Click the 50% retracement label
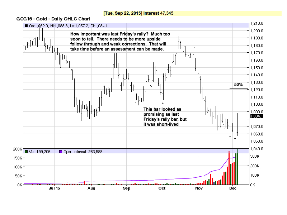This screenshot has width=287, height=215. click(238, 85)
